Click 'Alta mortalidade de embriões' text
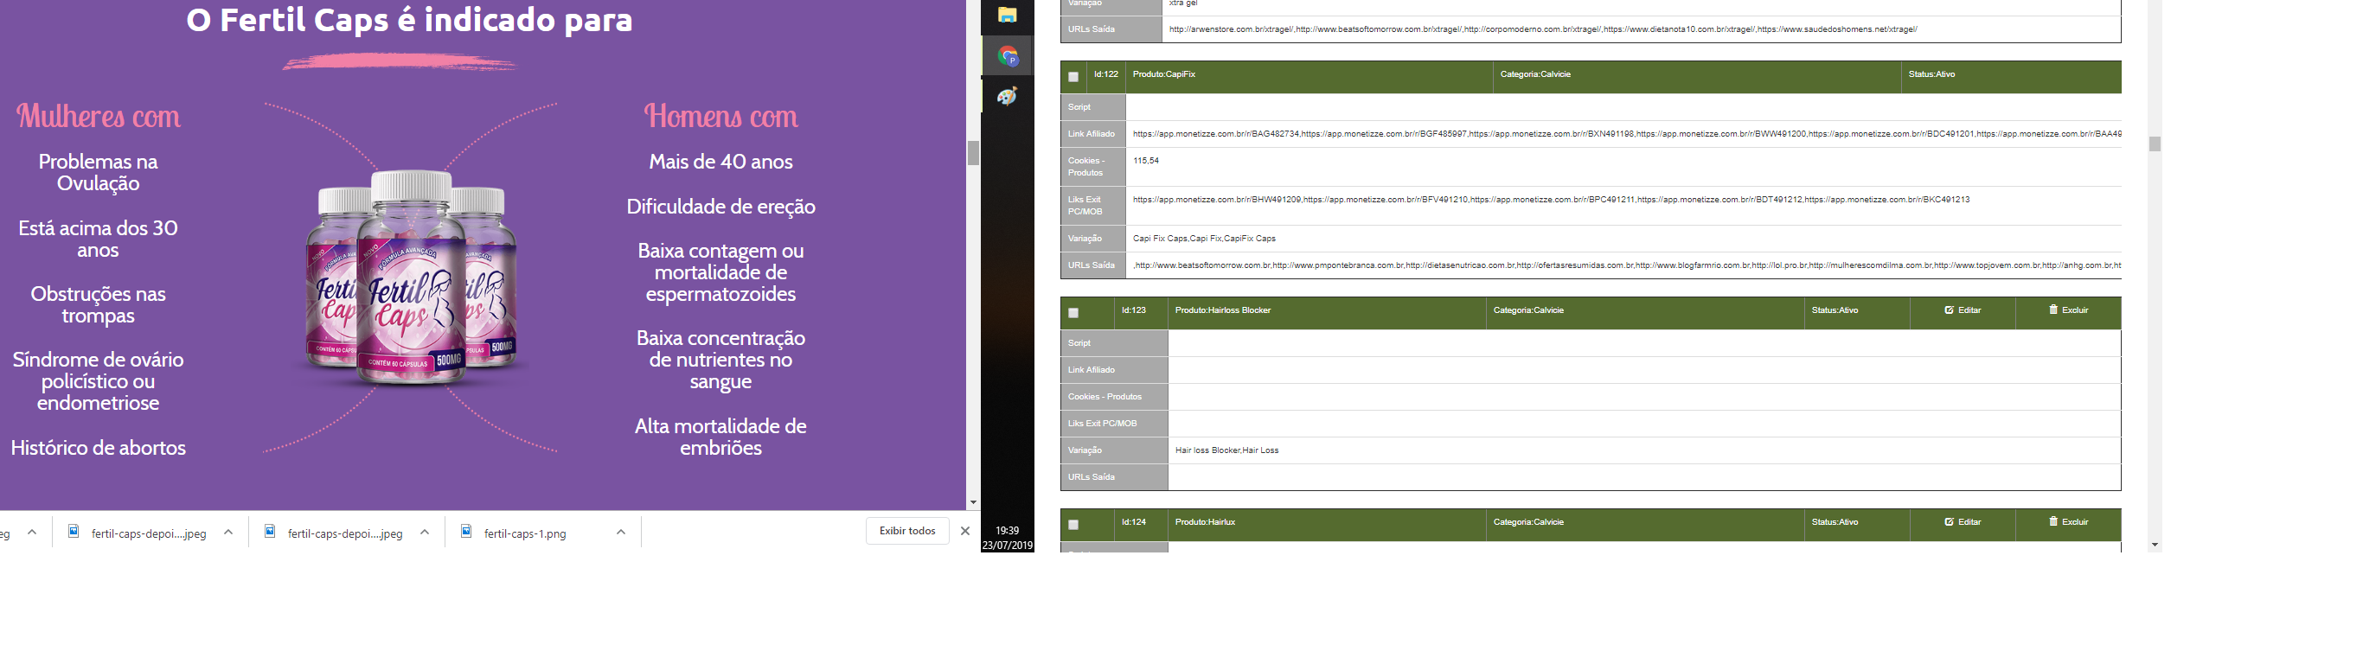The height and width of the screenshot is (664, 2363). pos(721,437)
